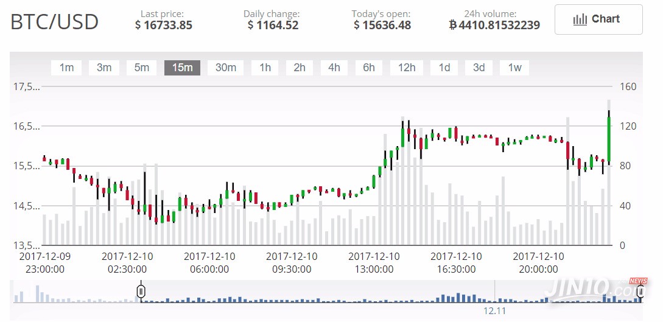
Task: Click the 160 volume axis label
Action: tap(628, 86)
